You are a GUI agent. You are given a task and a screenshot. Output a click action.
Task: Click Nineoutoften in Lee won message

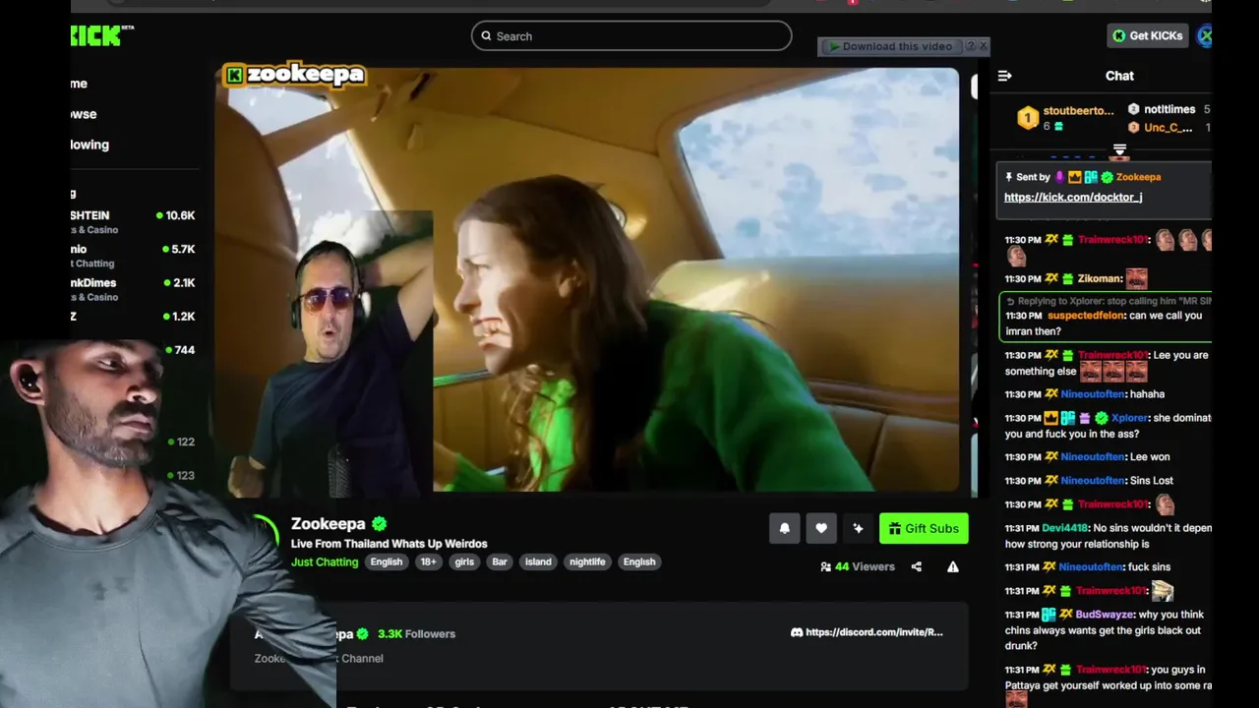tap(1093, 457)
